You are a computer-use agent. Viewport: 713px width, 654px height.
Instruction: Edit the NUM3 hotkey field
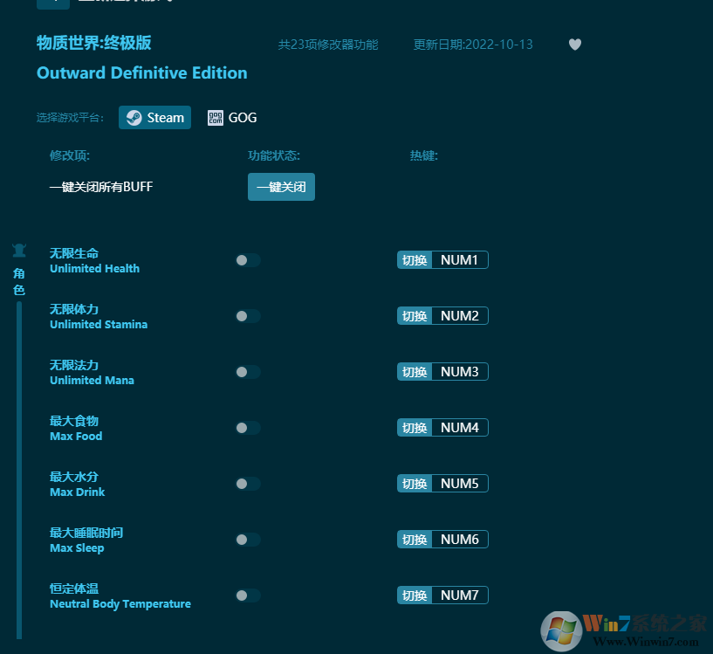pos(460,372)
